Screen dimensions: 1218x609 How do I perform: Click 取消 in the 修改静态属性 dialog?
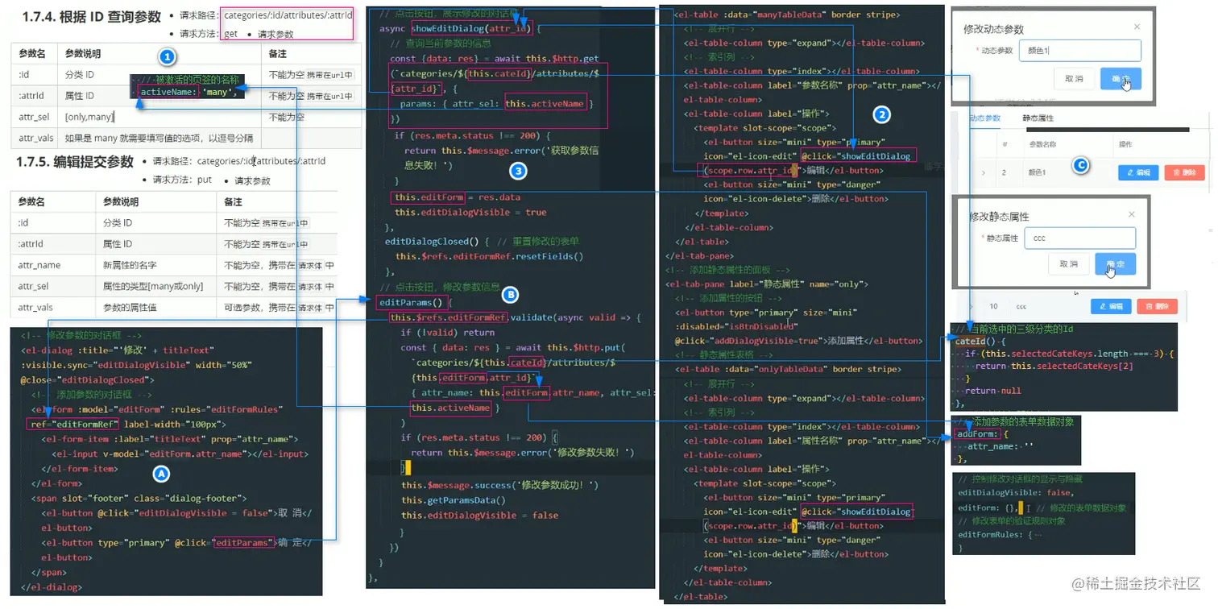1068,263
